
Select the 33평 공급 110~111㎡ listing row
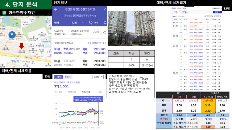coord(80,51)
